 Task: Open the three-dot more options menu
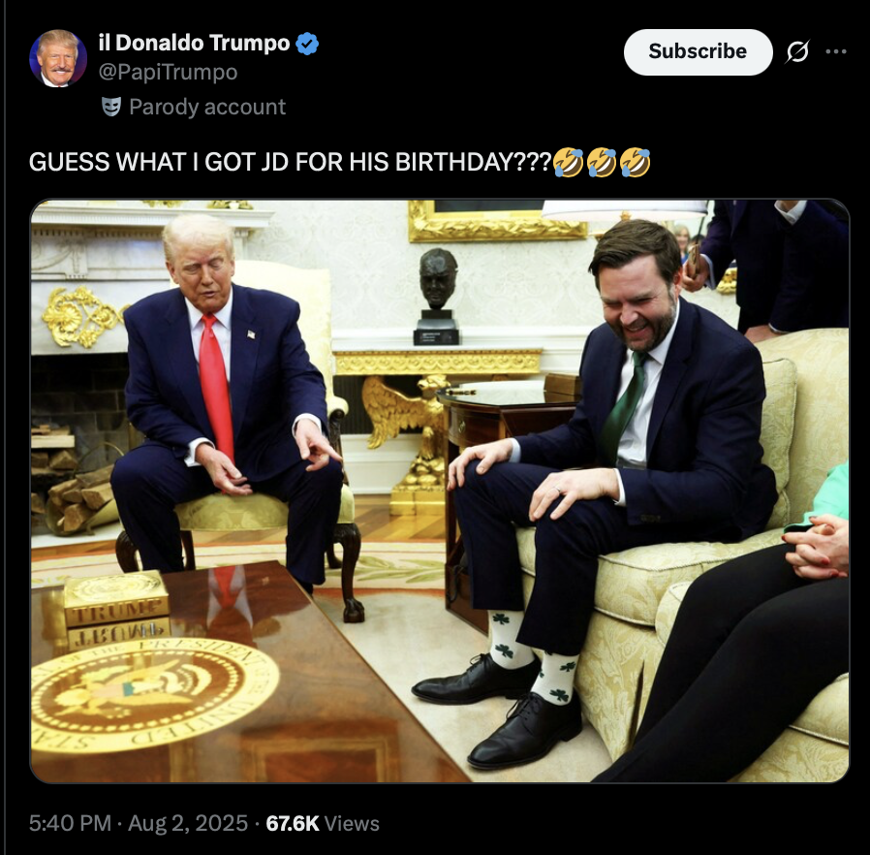tap(835, 51)
